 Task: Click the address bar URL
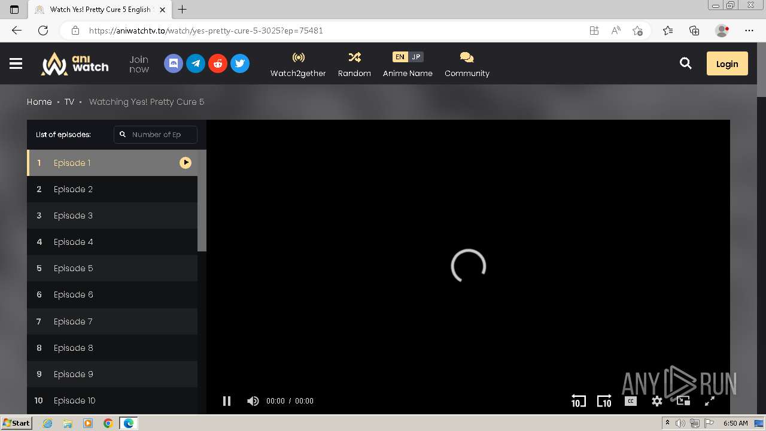tap(206, 31)
